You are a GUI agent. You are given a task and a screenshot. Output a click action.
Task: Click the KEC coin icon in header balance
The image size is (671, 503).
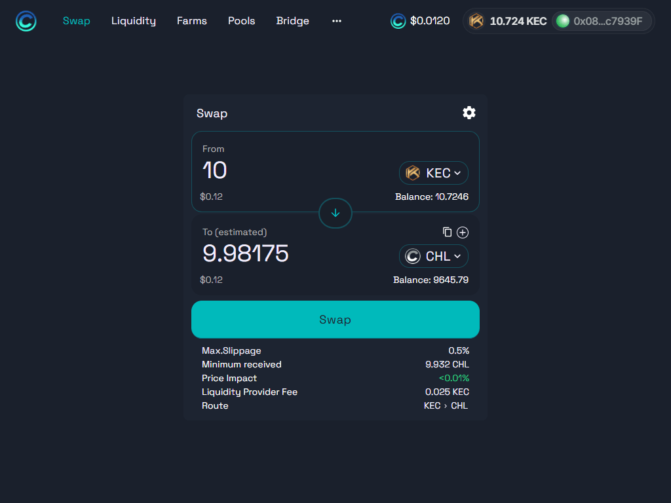pyautogui.click(x=476, y=21)
